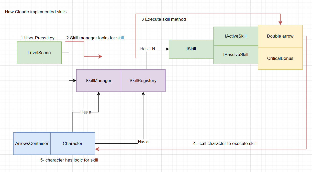Click '2 Skill manager looks for skill' text

(95, 38)
